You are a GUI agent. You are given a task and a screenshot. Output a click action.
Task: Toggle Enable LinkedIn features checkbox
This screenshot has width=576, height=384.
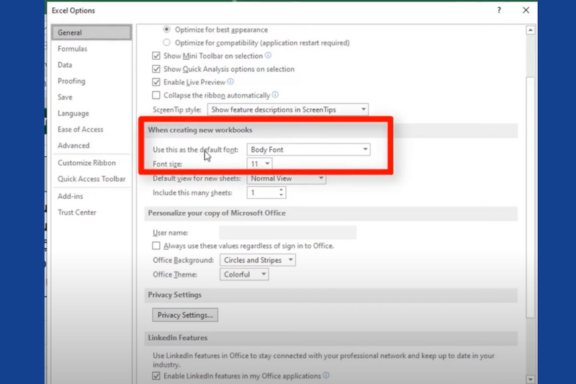(x=156, y=376)
